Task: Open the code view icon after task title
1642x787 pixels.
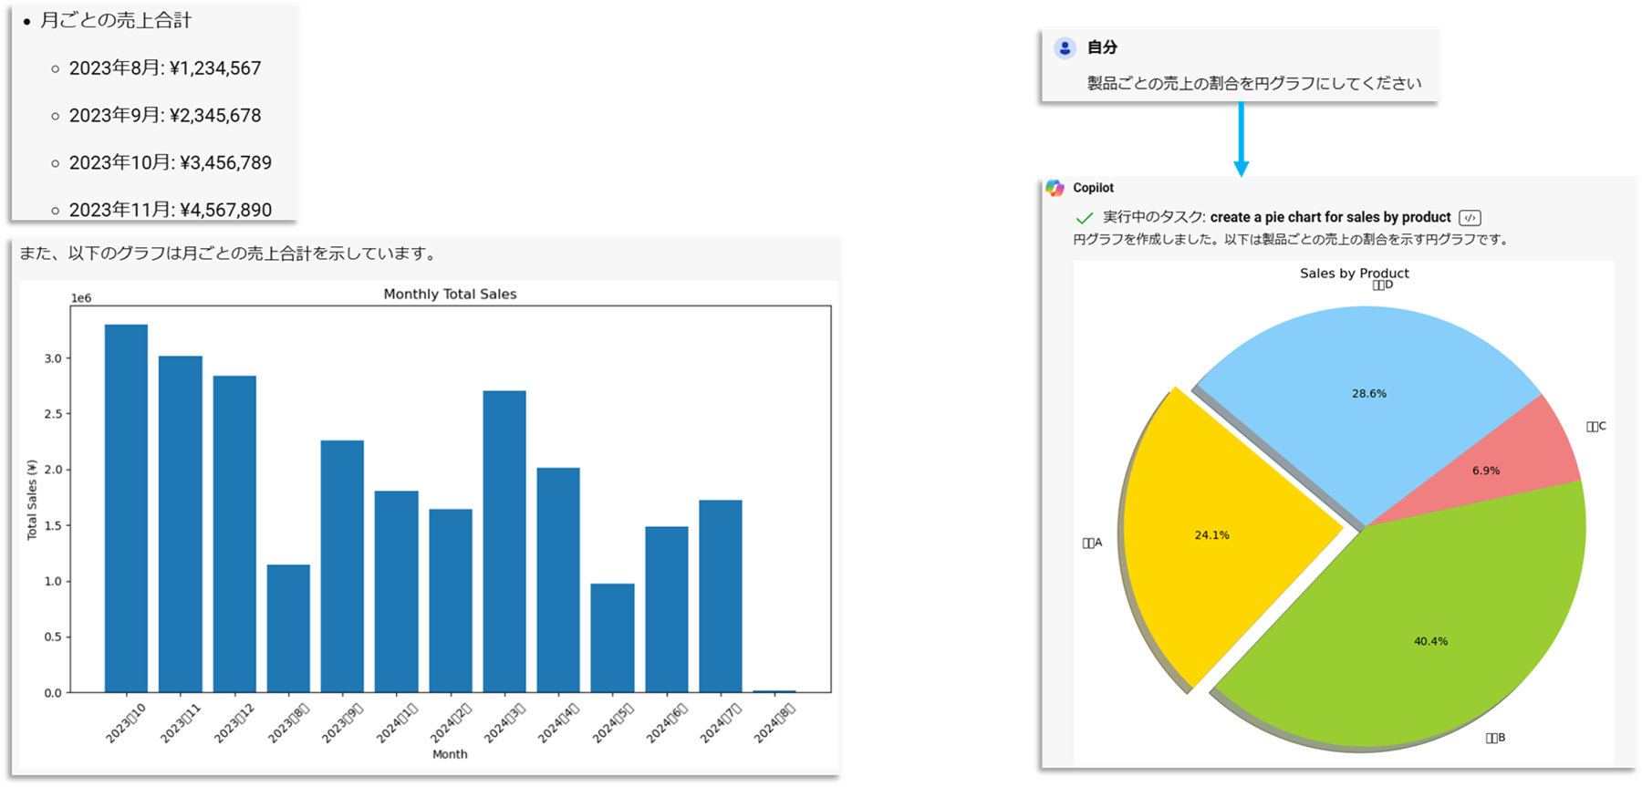Action: (x=1470, y=218)
